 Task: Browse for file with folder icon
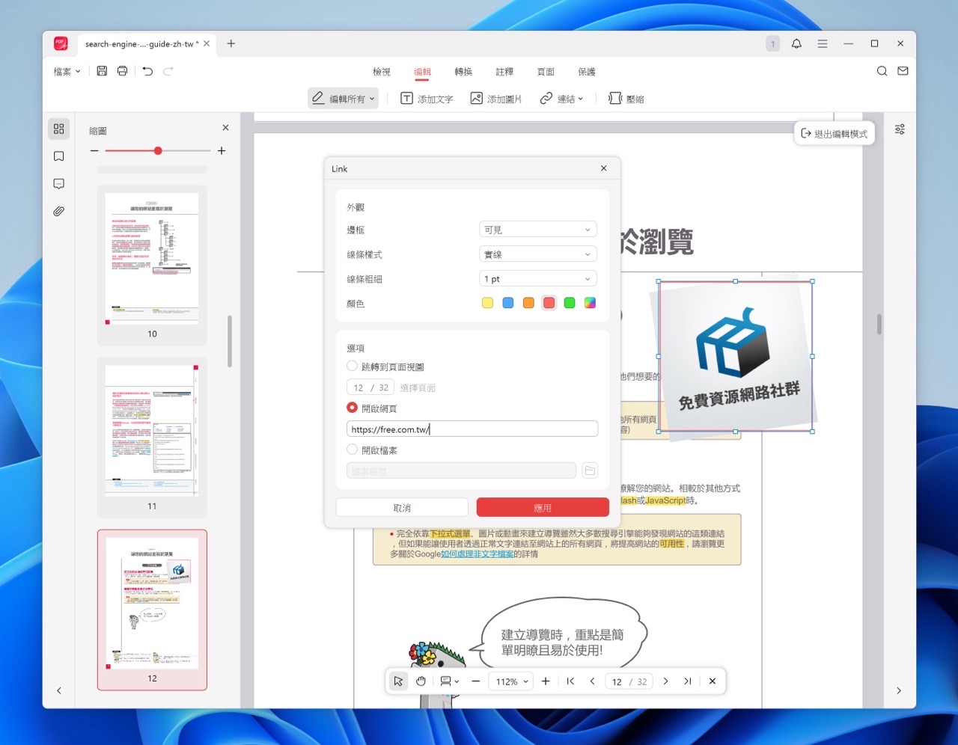tap(590, 470)
